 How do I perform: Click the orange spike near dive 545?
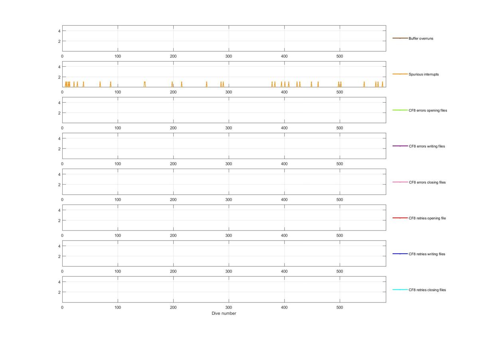364,84
